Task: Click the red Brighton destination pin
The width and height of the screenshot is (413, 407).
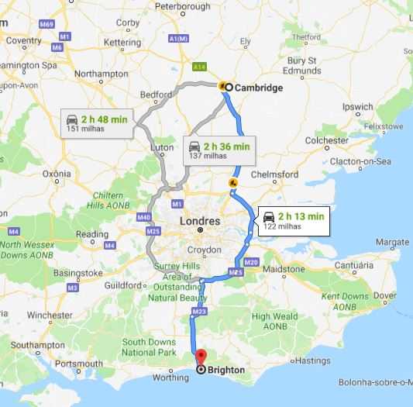Action: [201, 357]
